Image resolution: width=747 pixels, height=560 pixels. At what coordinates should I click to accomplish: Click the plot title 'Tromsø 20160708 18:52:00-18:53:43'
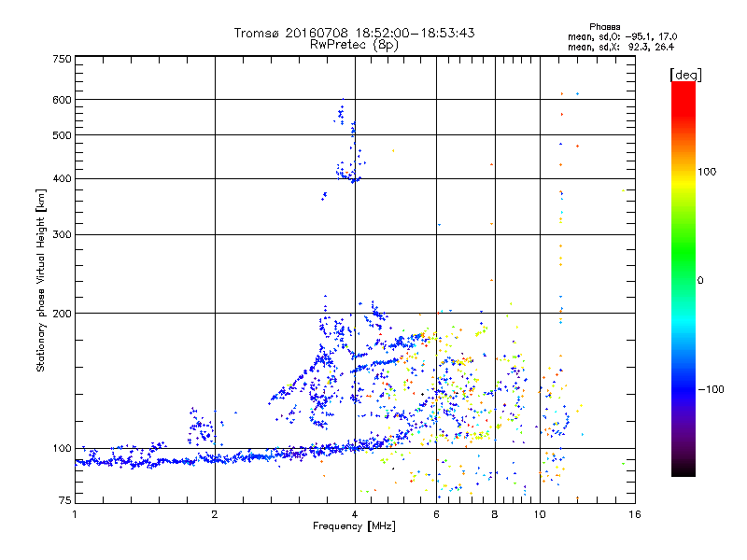pos(354,33)
